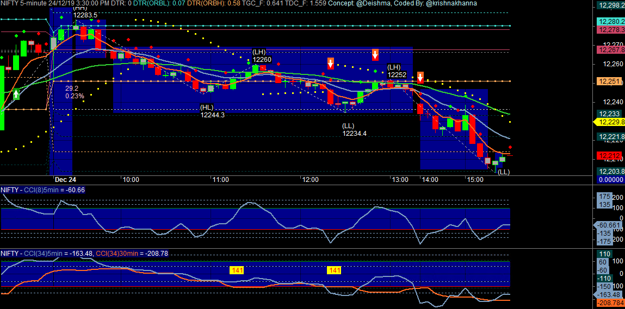Click the 13:00 time axis label
This screenshot has height=309, width=625.
click(400, 180)
